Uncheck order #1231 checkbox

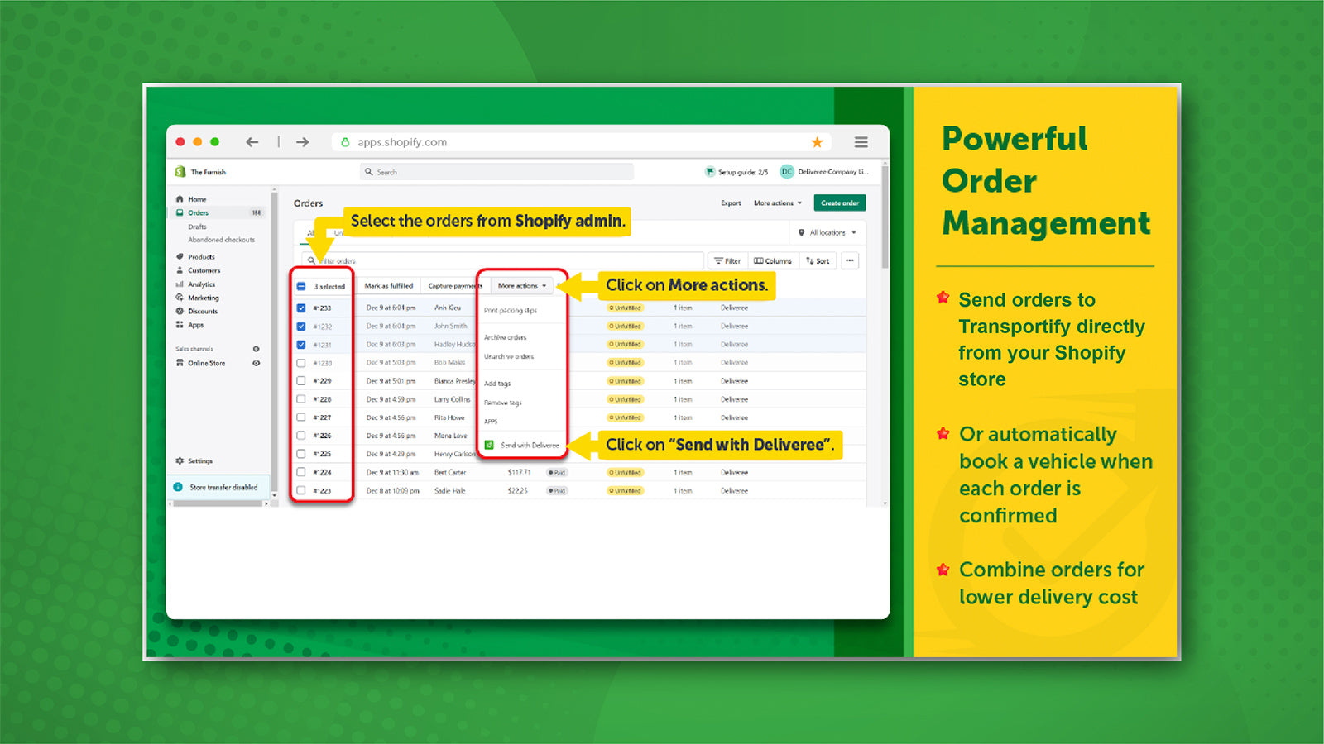pos(301,345)
